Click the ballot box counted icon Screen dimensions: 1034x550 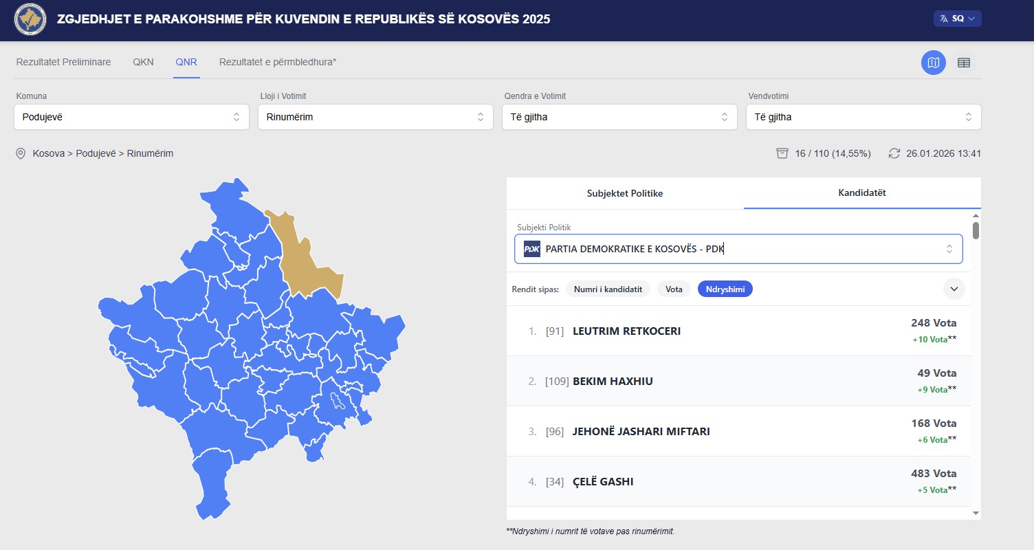[782, 153]
